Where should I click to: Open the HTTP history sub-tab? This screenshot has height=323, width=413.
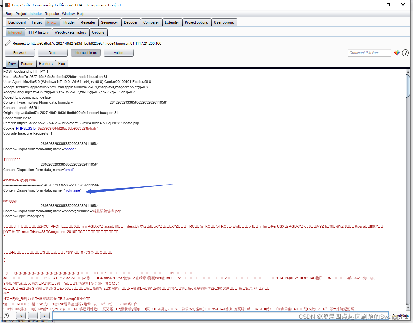[x=38, y=32]
